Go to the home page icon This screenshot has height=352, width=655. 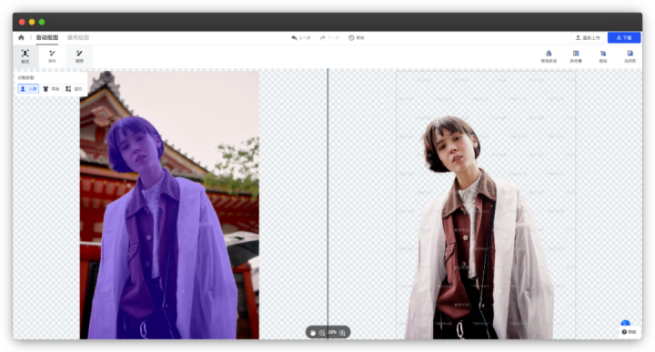click(21, 37)
